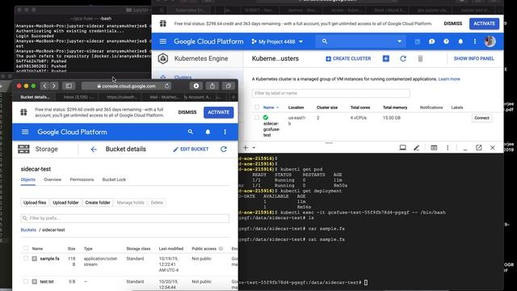Click Safari back navigation arrow
Screen dimensions: 517x291
(45, 86)
